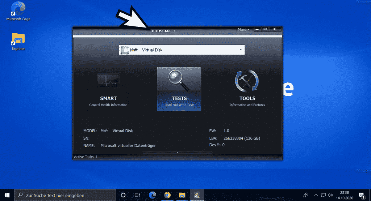371x201 pixels.
Task: Click the HDDSCAN title text
Action: tap(161, 31)
